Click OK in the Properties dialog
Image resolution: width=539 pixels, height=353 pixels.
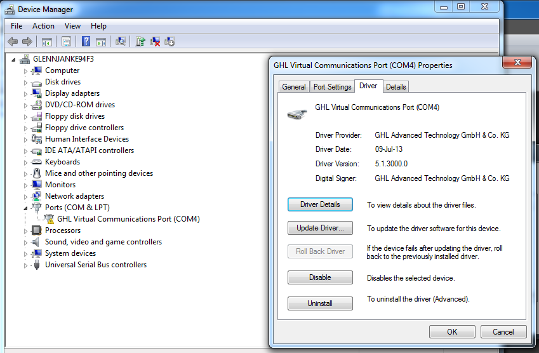(452, 331)
